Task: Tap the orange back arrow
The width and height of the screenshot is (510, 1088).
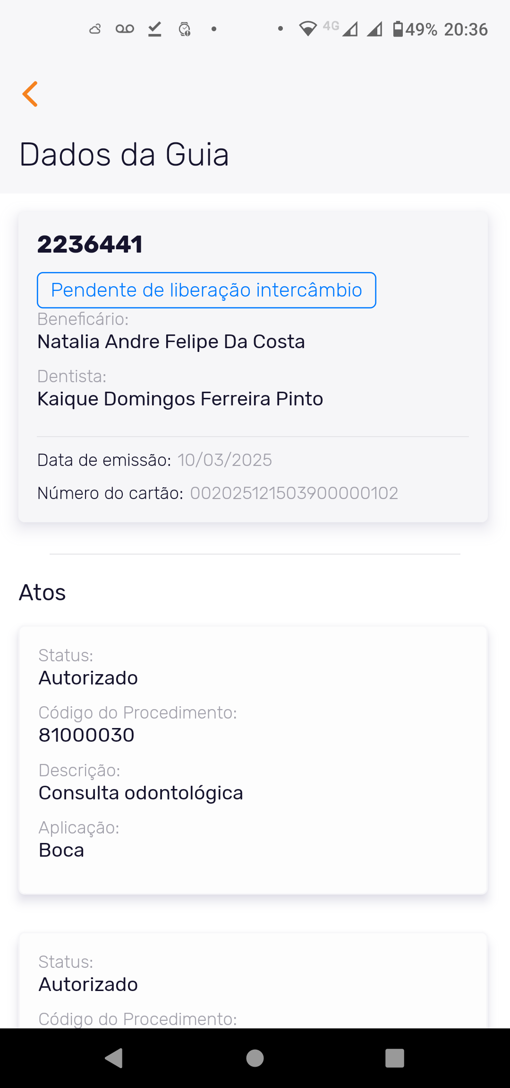Action: pos(30,94)
